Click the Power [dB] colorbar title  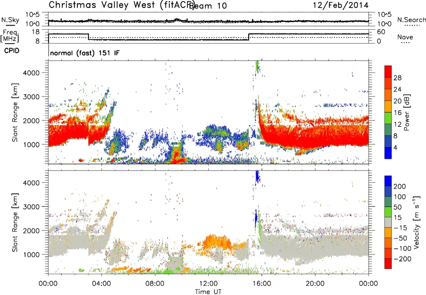click(x=406, y=112)
